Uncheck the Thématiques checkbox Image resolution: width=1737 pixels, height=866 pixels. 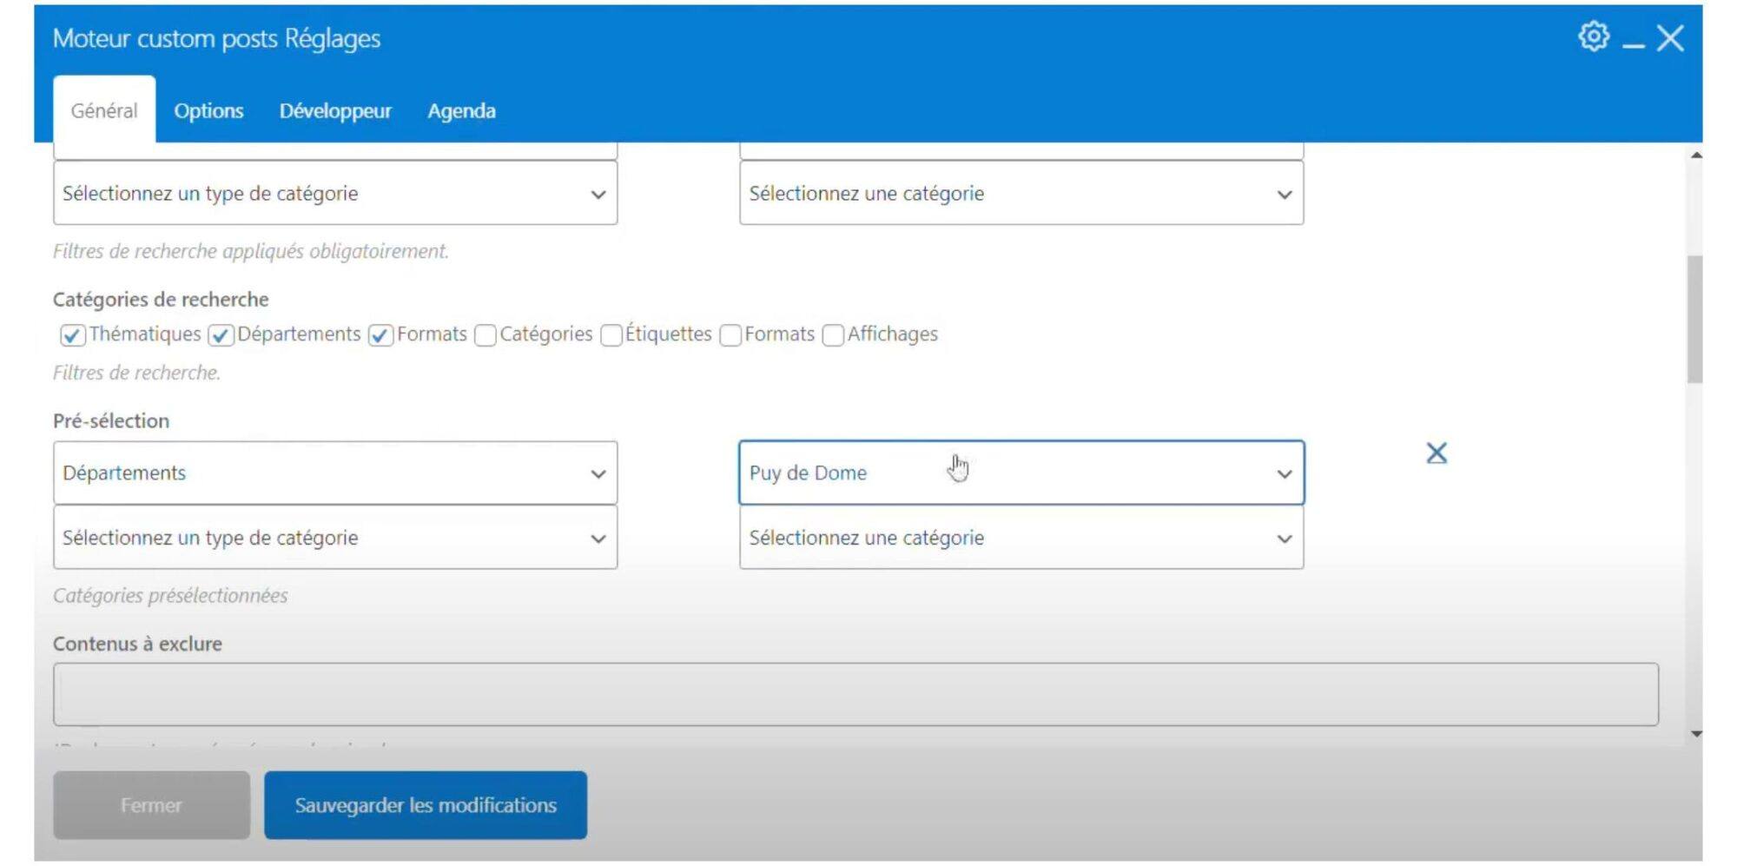(x=72, y=335)
